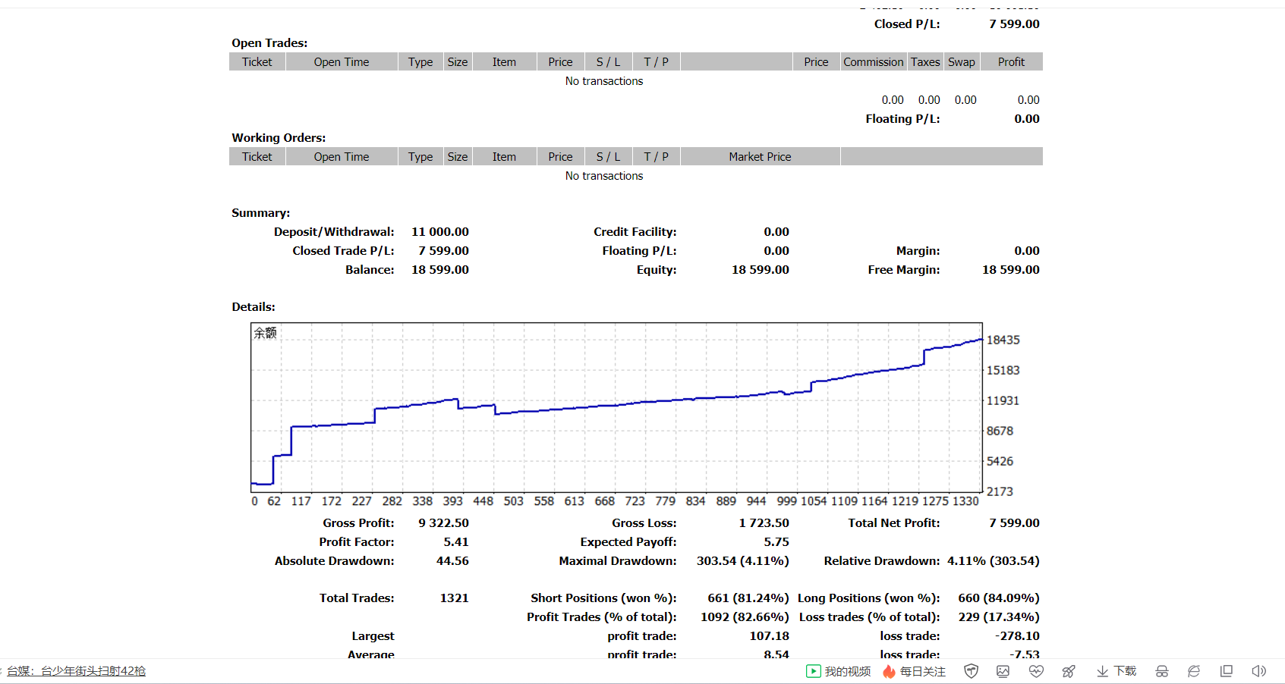Click Ticket header in Open Trades table
Screen dimensions: 1285x684
tap(257, 62)
